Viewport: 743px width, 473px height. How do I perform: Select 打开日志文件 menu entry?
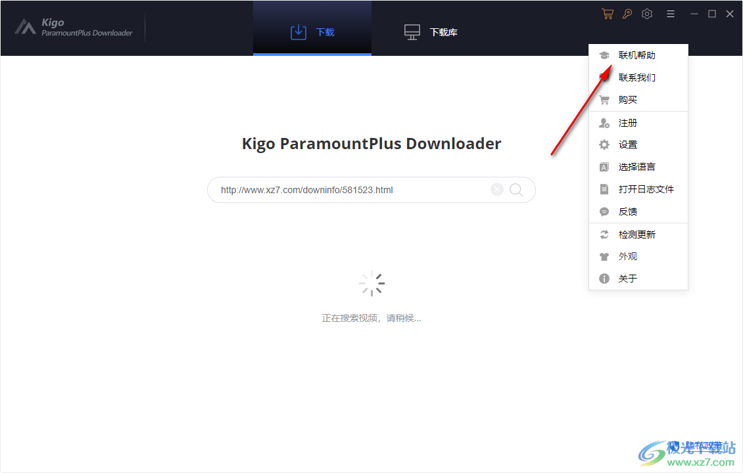[638, 189]
